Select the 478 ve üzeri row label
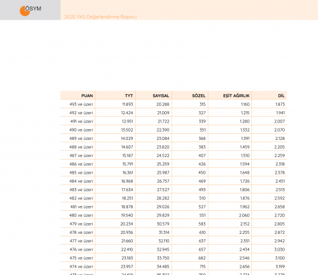This screenshot has height=275, width=318. 81,233
